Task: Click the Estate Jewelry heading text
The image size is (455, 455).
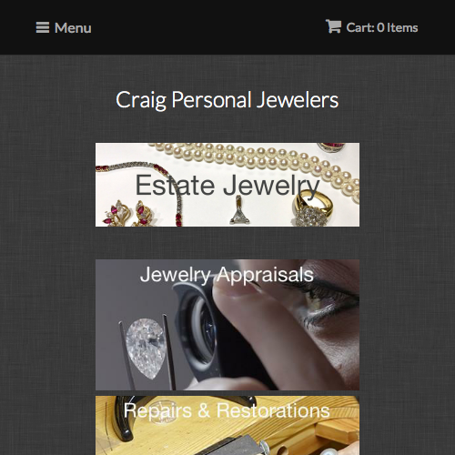Action: coord(227,185)
